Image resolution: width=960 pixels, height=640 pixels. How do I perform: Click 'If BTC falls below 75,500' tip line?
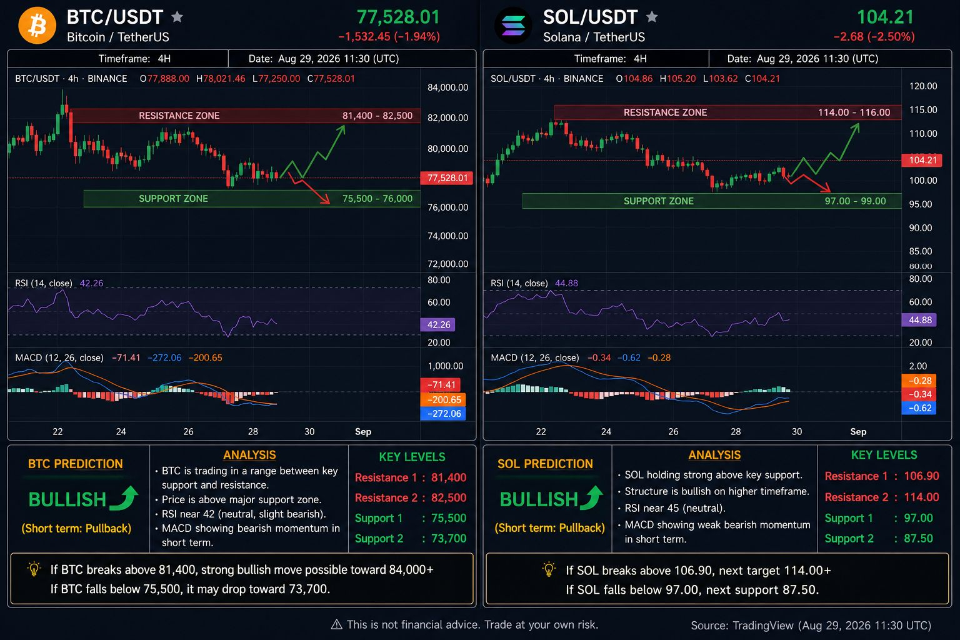190,589
